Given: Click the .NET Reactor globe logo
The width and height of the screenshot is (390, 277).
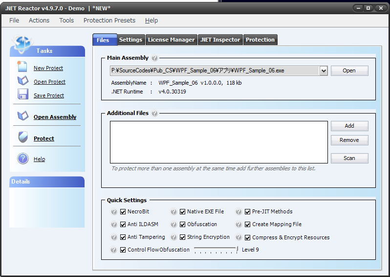Looking at the screenshot, I should 22,44.
